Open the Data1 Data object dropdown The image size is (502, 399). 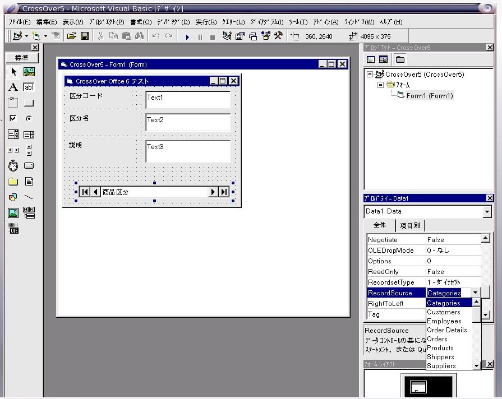pos(487,211)
